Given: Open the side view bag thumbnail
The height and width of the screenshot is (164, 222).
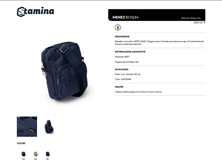Looking at the screenshot, I should click(49, 127).
